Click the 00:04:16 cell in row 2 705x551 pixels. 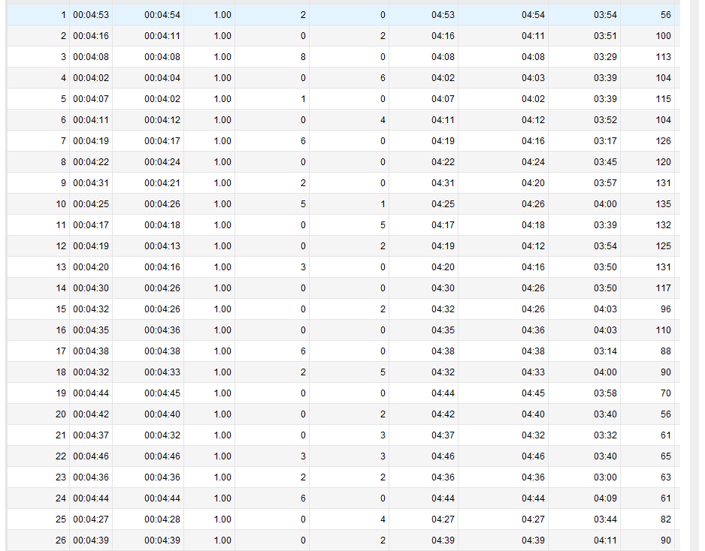click(91, 36)
